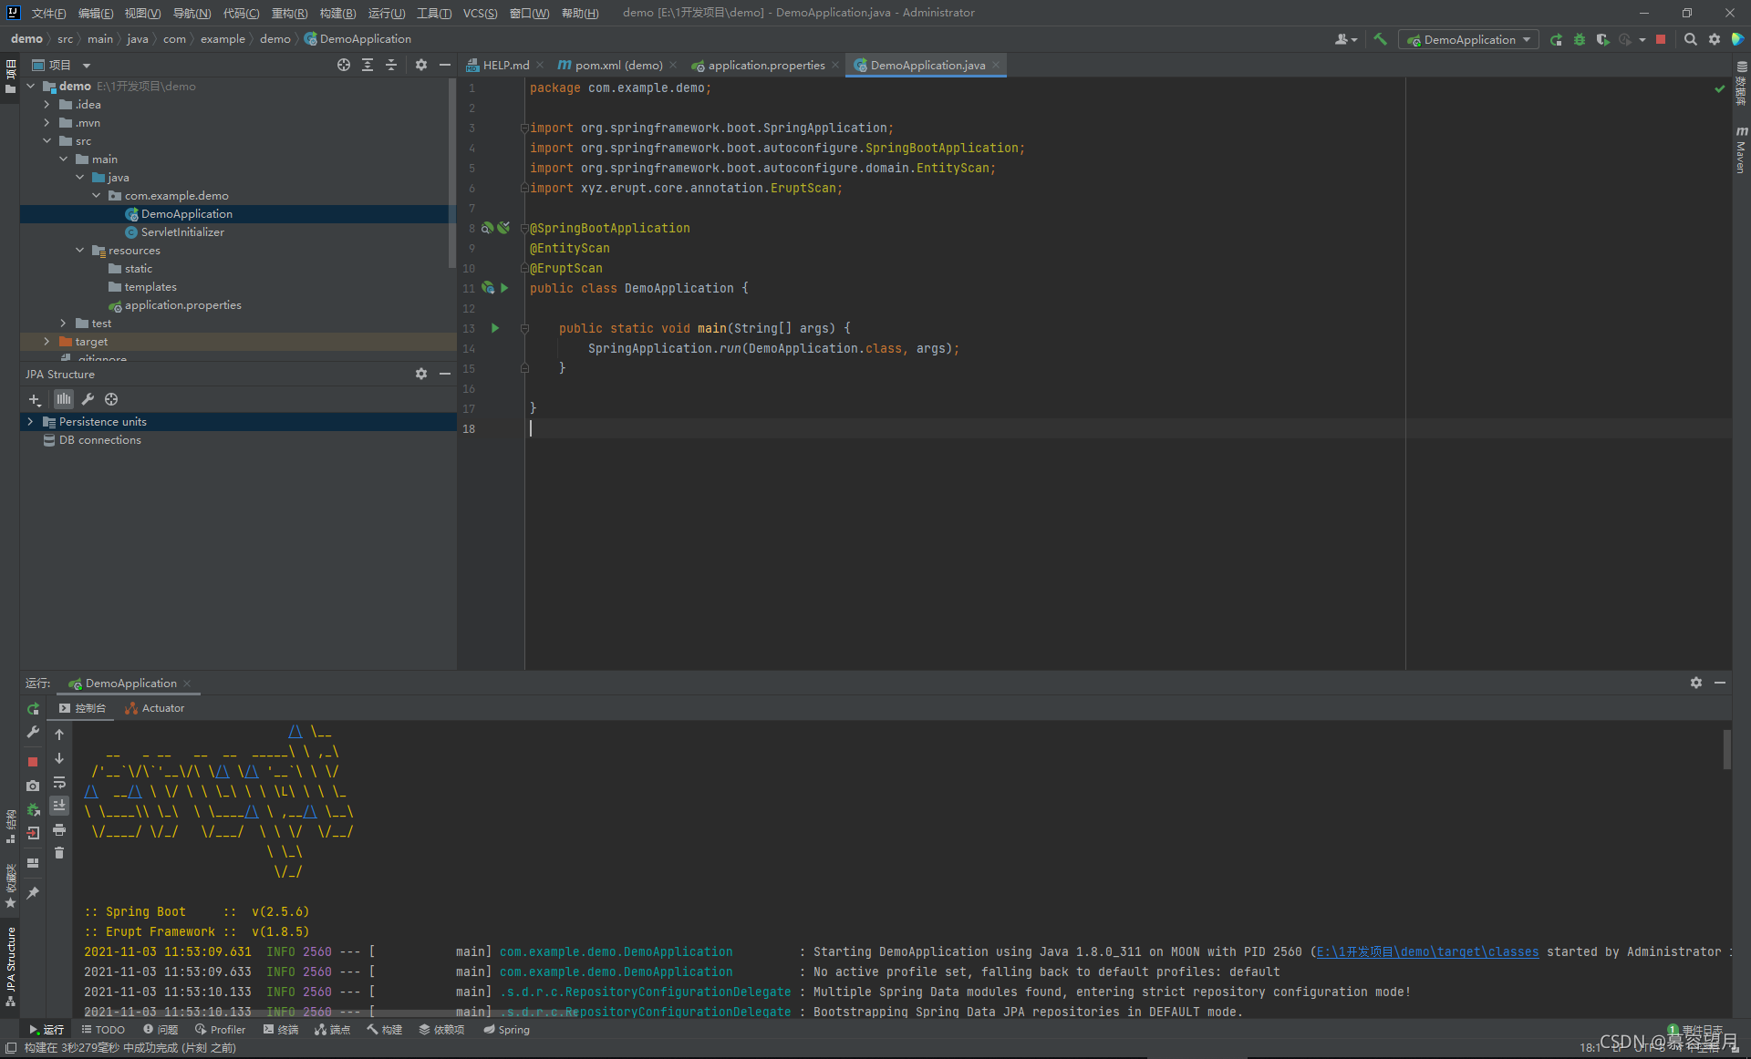
Task: Toggle the Maven tool window on right edge
Action: (1741, 150)
